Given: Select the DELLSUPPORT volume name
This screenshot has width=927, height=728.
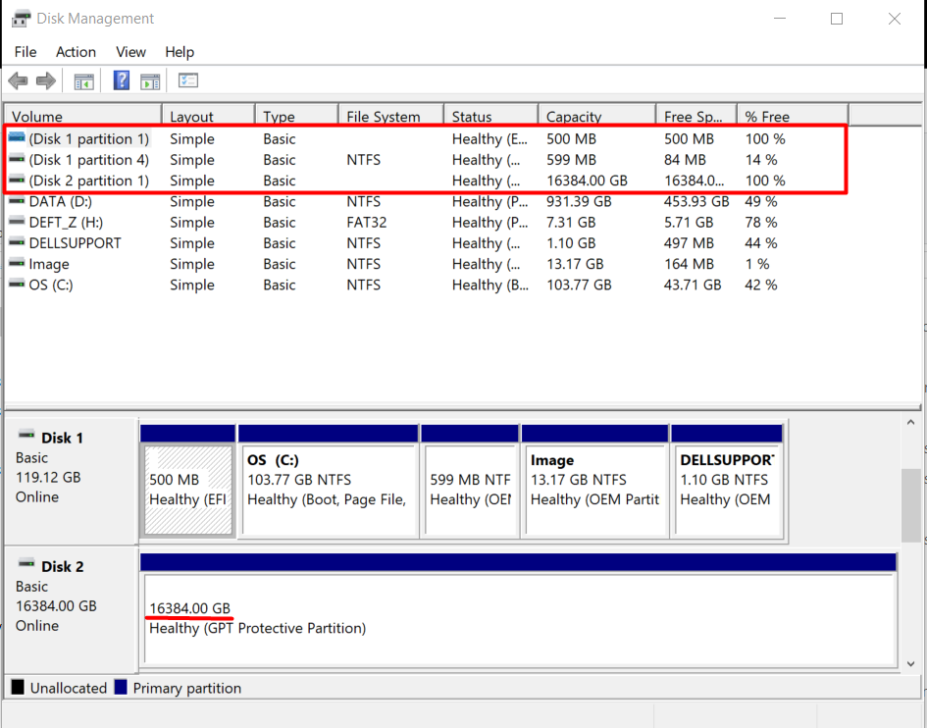Looking at the screenshot, I should pos(76,243).
